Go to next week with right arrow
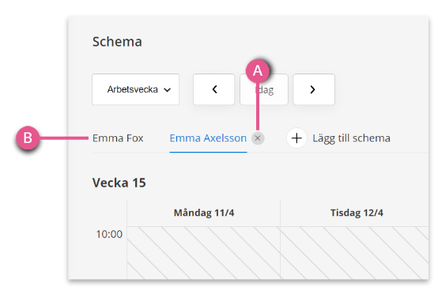This screenshot has width=438, height=291. (314, 89)
